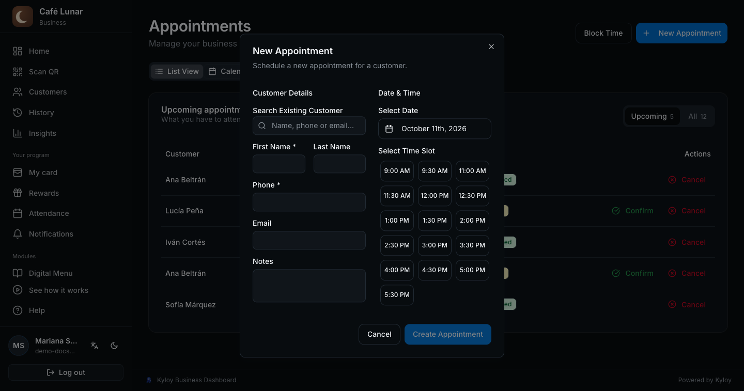
Task: Click the Phone input field
Action: [309, 202]
